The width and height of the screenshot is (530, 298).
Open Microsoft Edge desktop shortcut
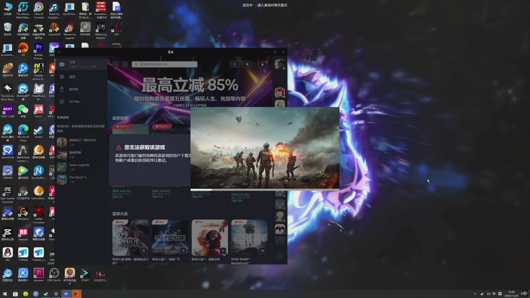click(x=23, y=133)
